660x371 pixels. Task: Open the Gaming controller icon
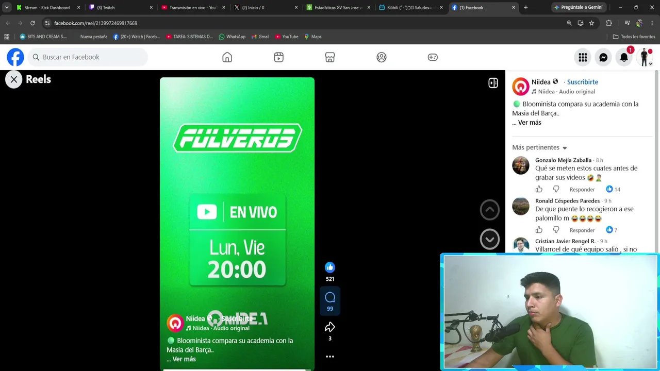[x=433, y=57]
